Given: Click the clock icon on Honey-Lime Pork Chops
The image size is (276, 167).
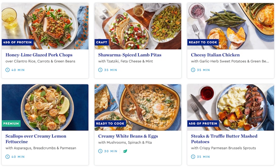Looking at the screenshot, I should click(7, 70).
